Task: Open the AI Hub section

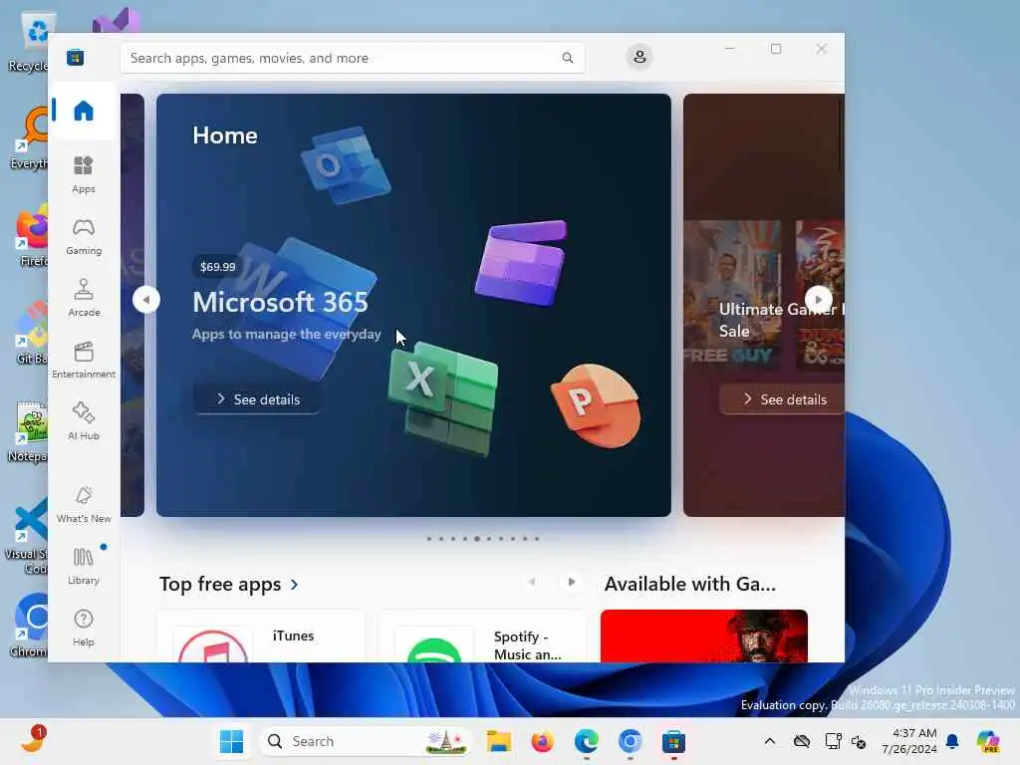Action: (x=84, y=421)
